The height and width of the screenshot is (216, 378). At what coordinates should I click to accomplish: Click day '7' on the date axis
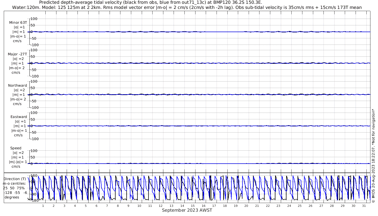click(107, 206)
